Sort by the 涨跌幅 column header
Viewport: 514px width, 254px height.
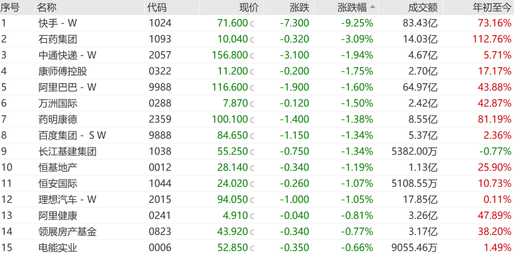pyautogui.click(x=352, y=7)
